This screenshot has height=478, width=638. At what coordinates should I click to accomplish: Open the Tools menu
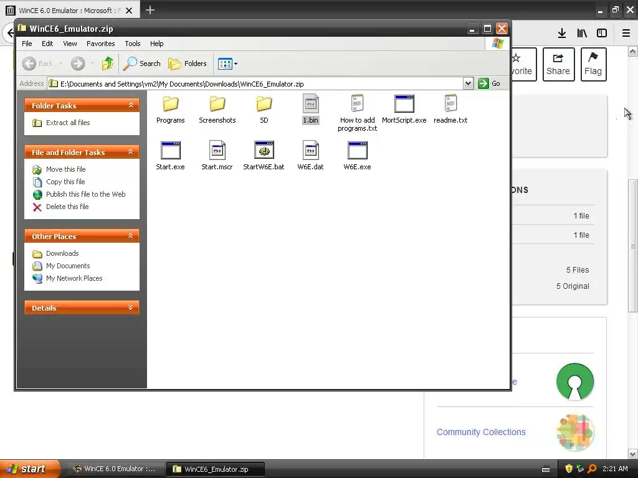[133, 44]
